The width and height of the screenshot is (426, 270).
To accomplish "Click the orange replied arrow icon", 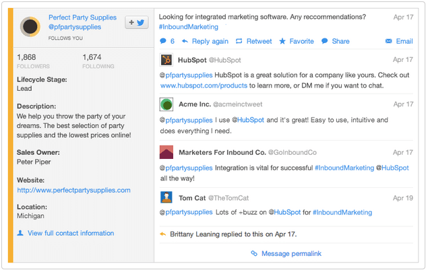I will pyautogui.click(x=163, y=234).
